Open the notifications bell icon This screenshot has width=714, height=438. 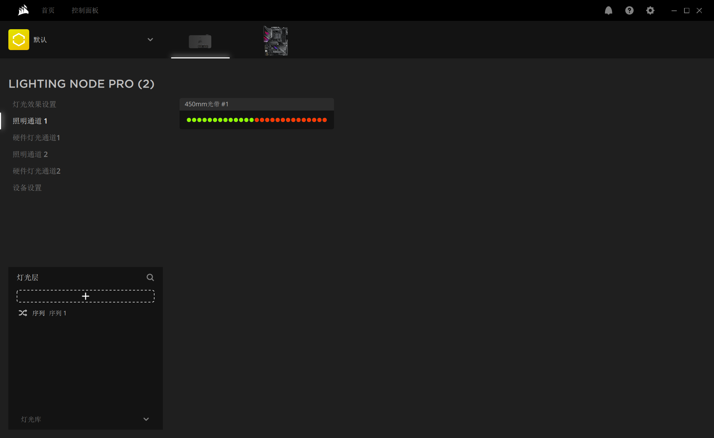pyautogui.click(x=608, y=10)
